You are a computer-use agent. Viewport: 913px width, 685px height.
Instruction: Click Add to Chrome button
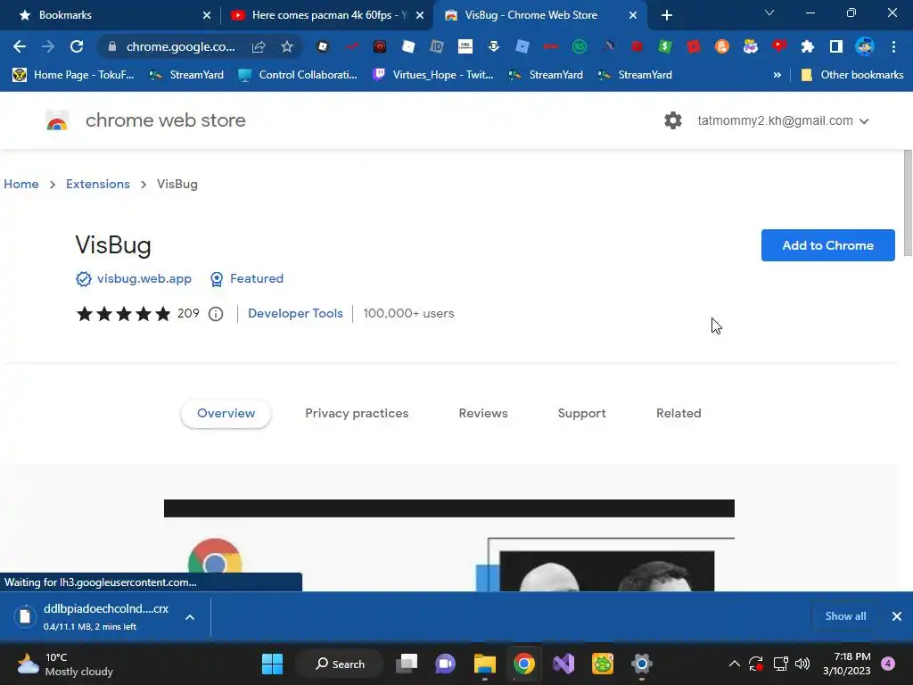(828, 245)
